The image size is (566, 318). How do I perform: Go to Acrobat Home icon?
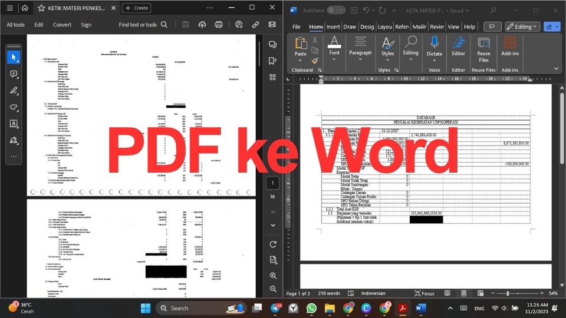(x=25, y=8)
